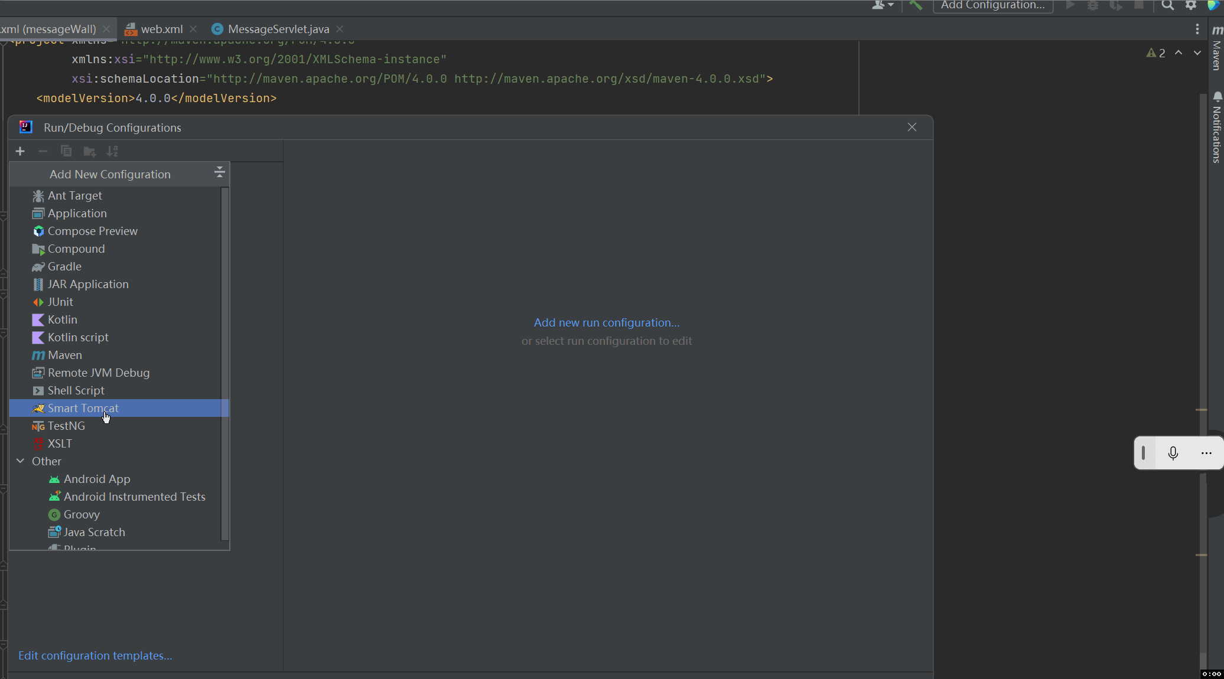
Task: Open the Add Configuration dropdown
Action: click(992, 5)
